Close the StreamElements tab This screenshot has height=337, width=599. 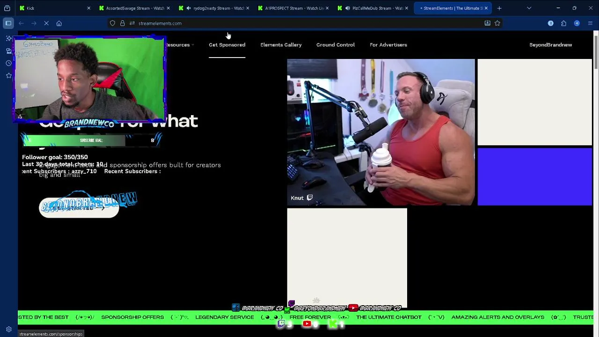click(486, 8)
